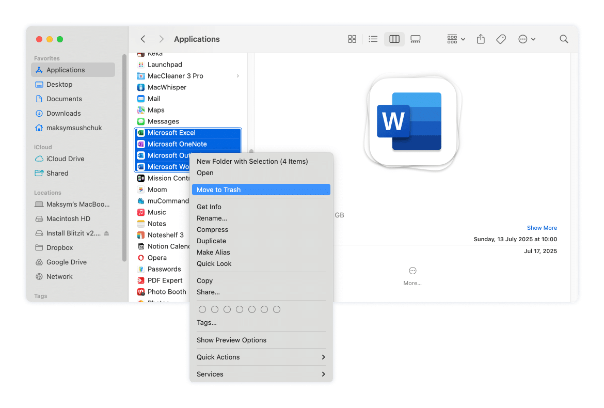This screenshot has width=604, height=408.
Task: Select Macintosh HD in the sidebar
Action: [x=73, y=218]
